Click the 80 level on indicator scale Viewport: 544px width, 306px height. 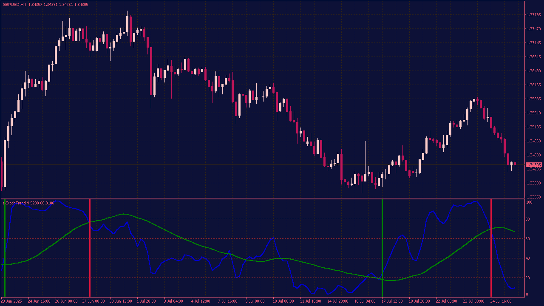click(x=529, y=219)
